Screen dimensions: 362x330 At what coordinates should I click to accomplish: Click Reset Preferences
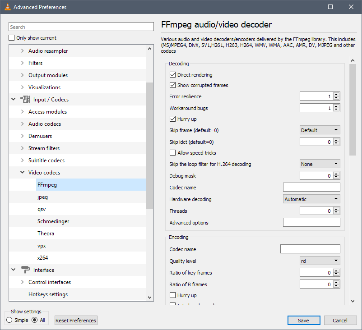(x=75, y=320)
